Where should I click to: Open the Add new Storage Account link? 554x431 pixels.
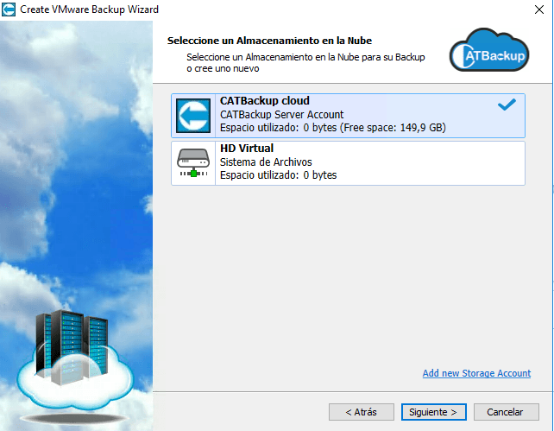point(476,373)
